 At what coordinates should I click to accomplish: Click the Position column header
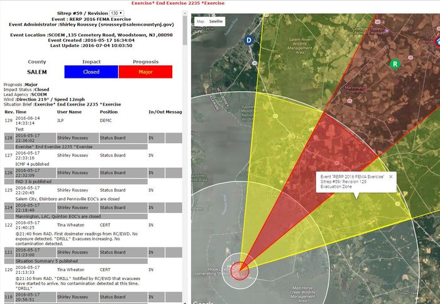coord(109,112)
